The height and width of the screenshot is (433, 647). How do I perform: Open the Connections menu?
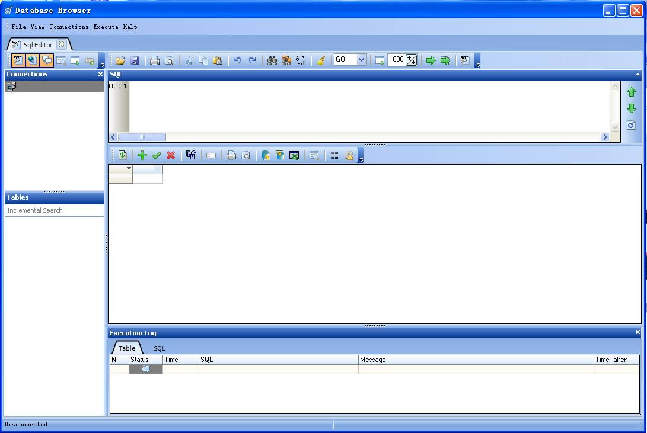coord(69,27)
